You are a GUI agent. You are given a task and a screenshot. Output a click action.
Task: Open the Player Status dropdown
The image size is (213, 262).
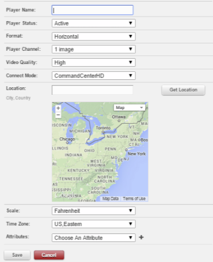pyautogui.click(x=94, y=23)
